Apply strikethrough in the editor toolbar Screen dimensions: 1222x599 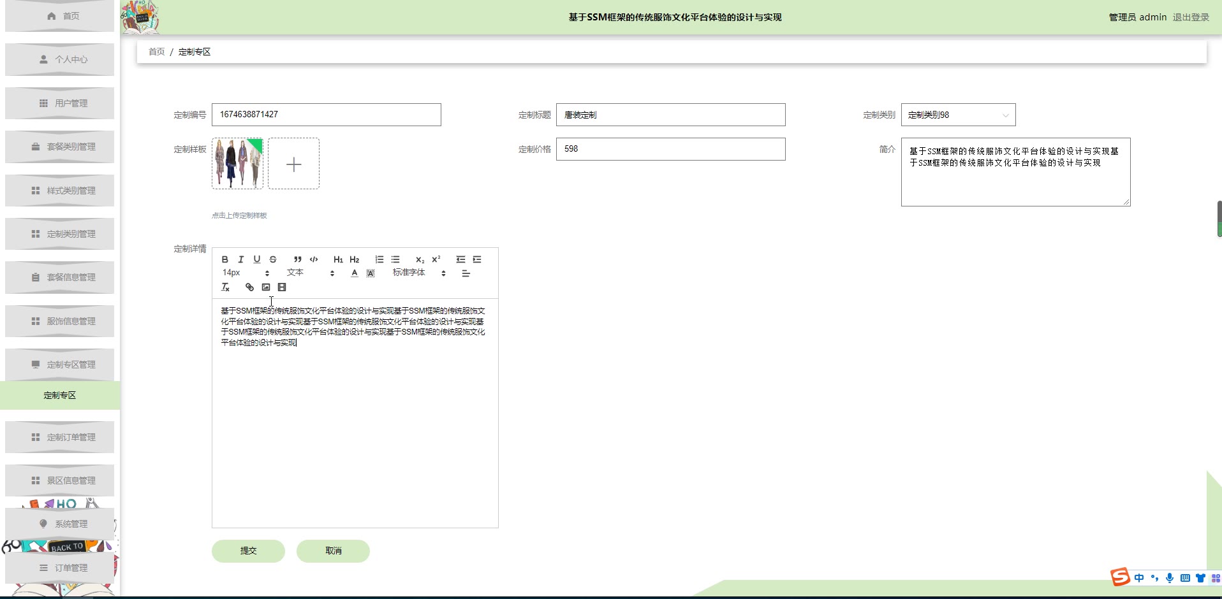[273, 259]
